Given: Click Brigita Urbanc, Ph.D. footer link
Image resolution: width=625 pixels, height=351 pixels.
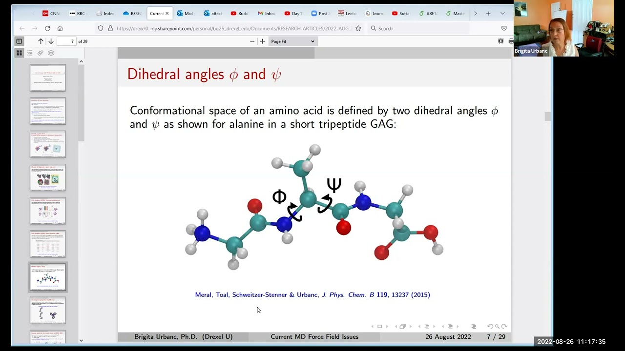Looking at the screenshot, I should pos(183,336).
